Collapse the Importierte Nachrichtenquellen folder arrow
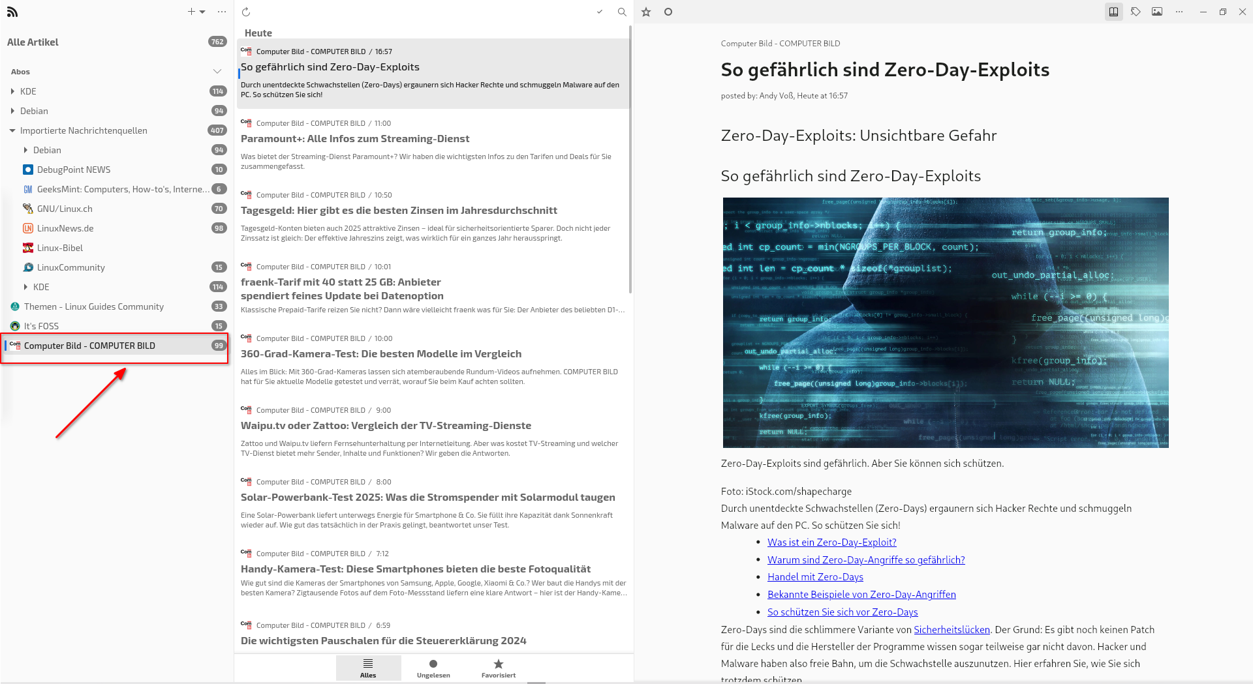The width and height of the screenshot is (1253, 684). click(x=12, y=130)
